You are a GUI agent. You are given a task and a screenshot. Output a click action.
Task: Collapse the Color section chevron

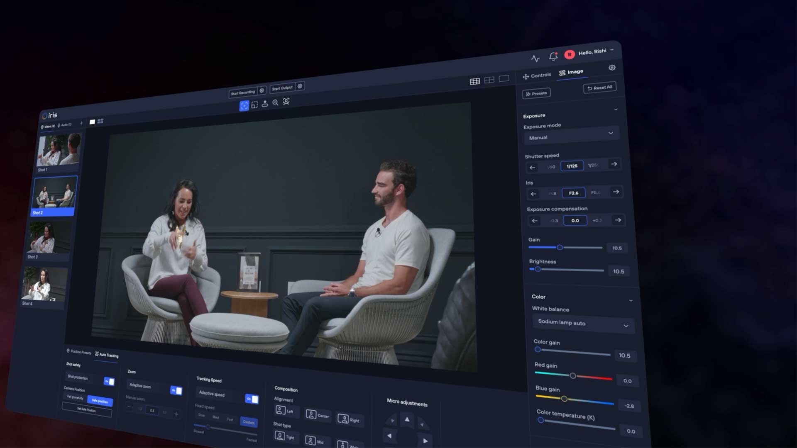pyautogui.click(x=631, y=300)
